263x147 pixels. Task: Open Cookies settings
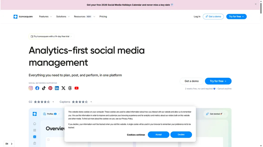coord(136,135)
